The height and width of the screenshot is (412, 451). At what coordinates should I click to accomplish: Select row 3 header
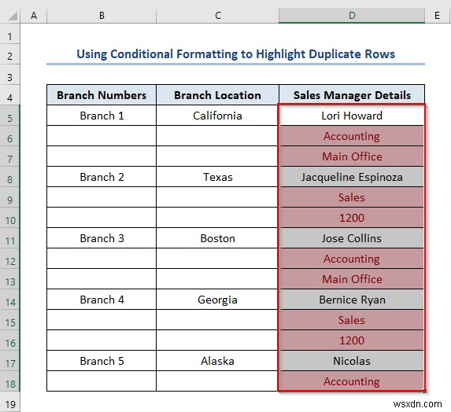(9, 75)
